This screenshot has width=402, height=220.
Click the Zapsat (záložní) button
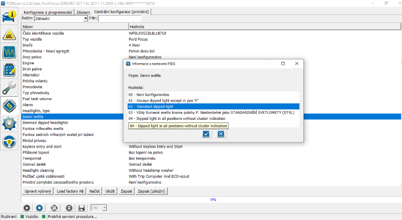point(151,191)
